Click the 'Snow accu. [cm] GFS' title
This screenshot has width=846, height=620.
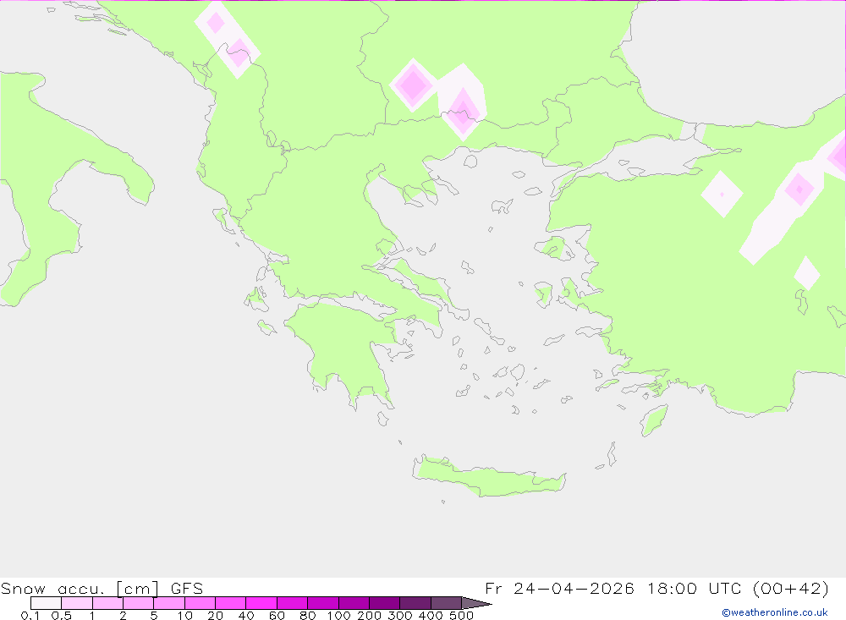tap(102, 588)
